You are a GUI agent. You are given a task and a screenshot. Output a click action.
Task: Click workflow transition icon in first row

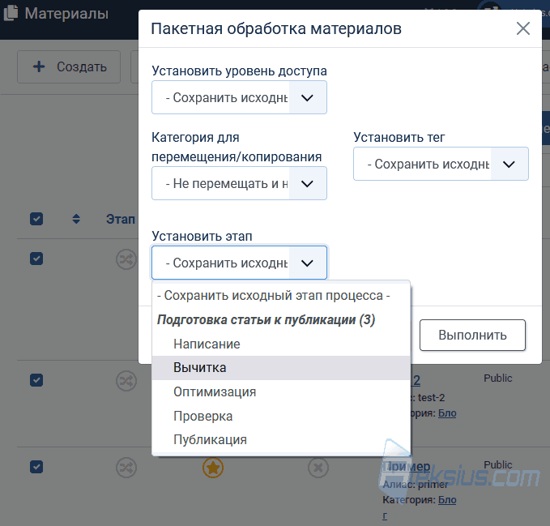[x=126, y=259]
